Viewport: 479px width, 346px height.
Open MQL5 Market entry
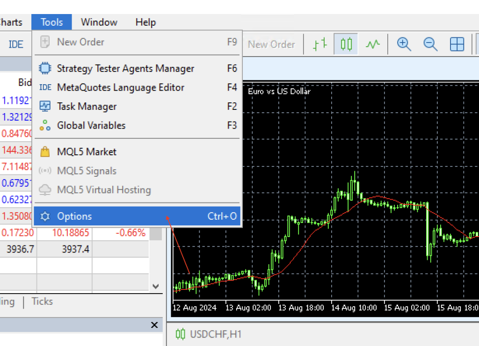(x=137, y=152)
